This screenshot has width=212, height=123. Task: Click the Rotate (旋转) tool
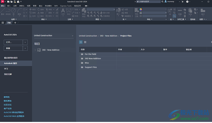coord(41,10)
